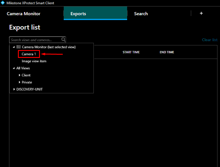This screenshot has height=167, width=220.
Task: Choose Image view item from the list
Action: pyautogui.click(x=34, y=61)
